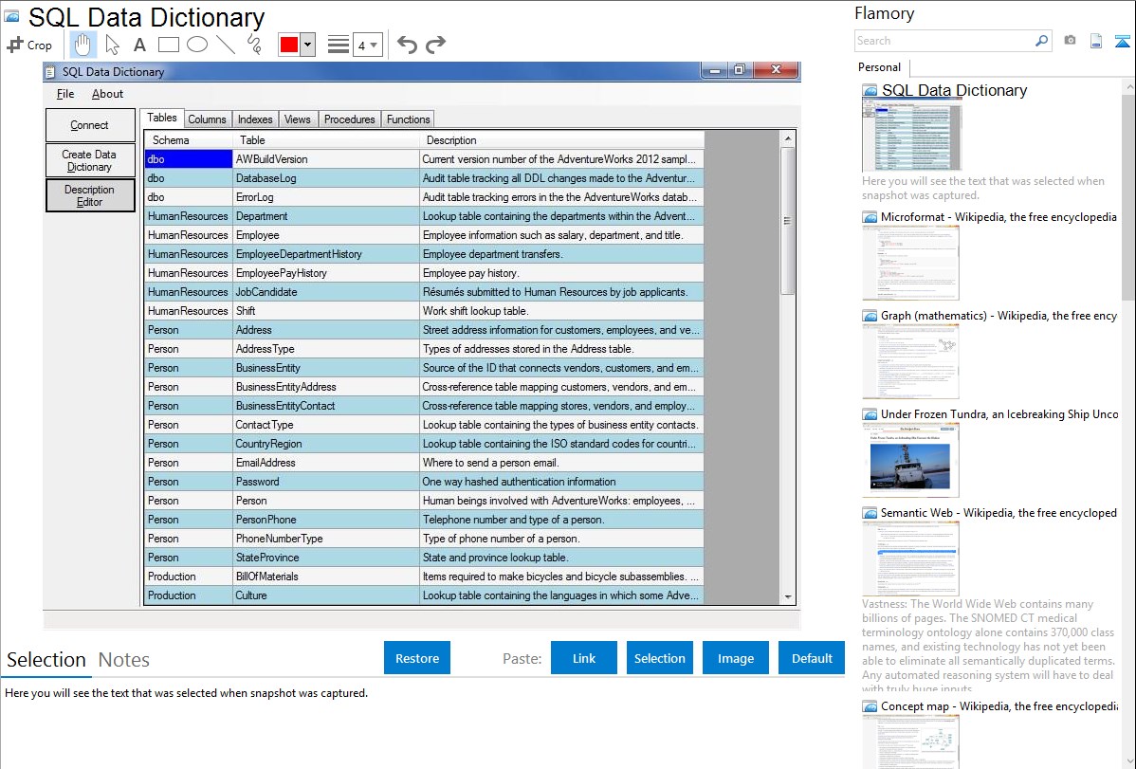The height and width of the screenshot is (769, 1136).
Task: Open the Semantic Web snapshot thumbnail
Action: coord(910,558)
